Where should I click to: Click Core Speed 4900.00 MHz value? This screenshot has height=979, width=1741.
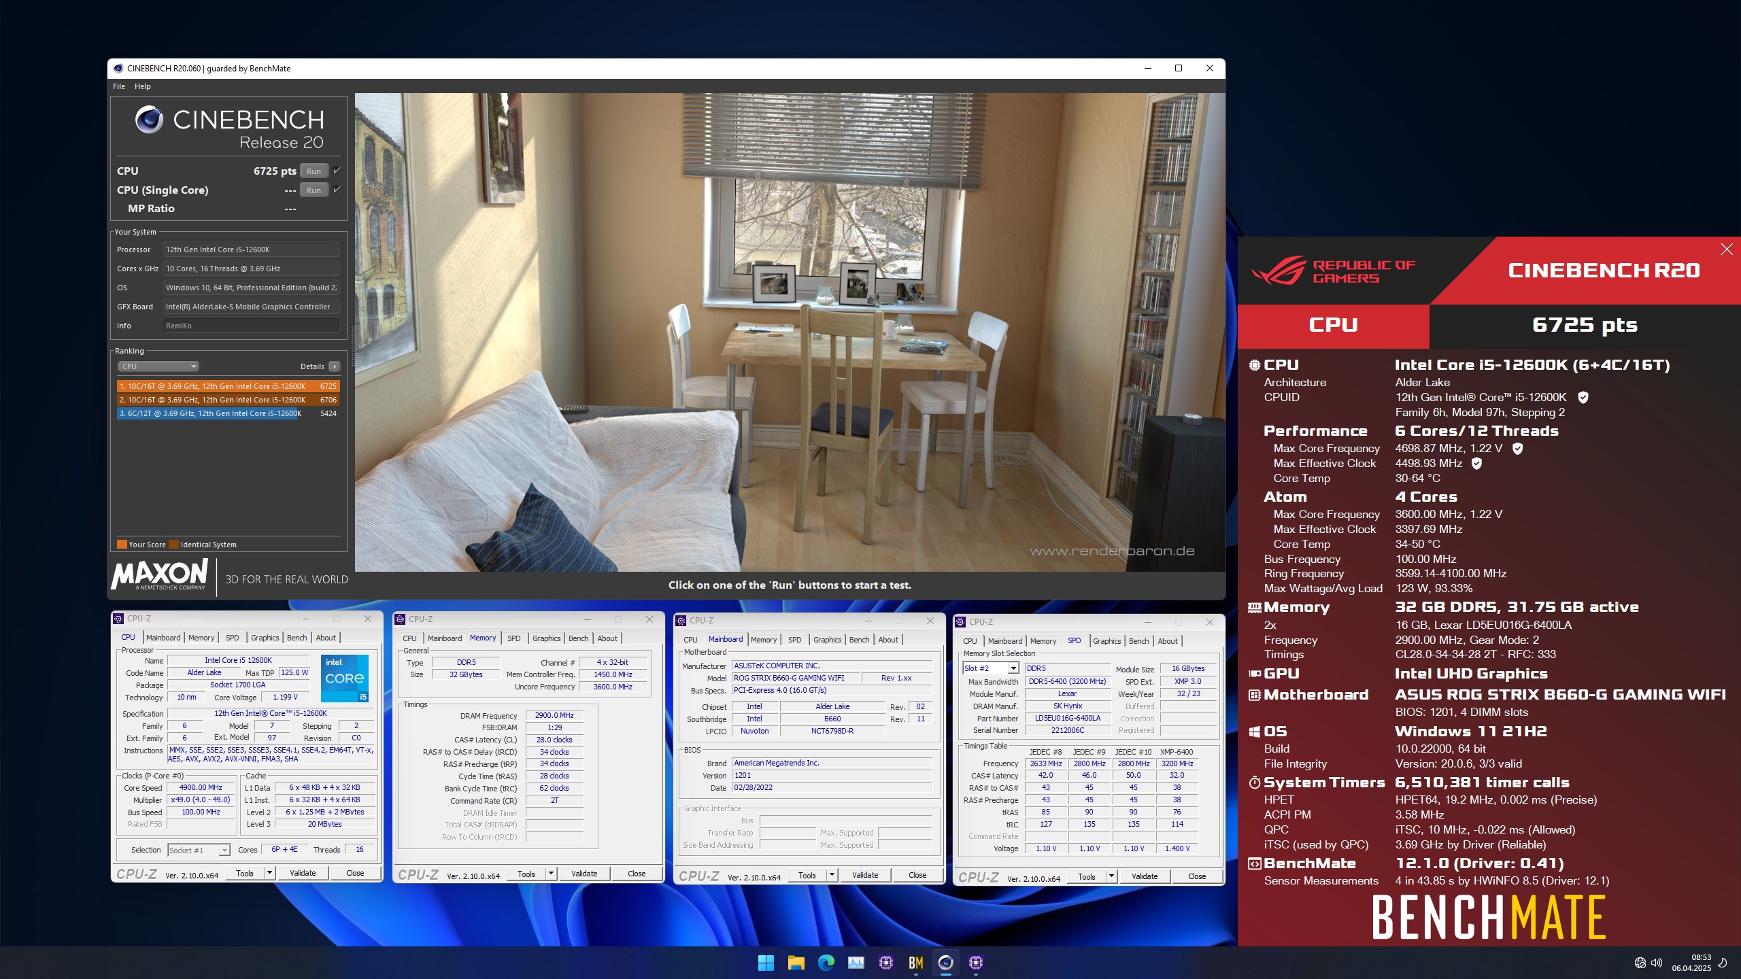(201, 787)
